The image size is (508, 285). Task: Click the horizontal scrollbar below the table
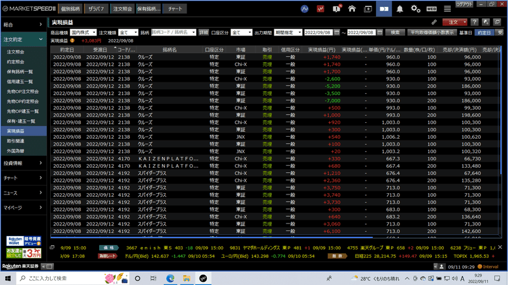click(x=211, y=237)
